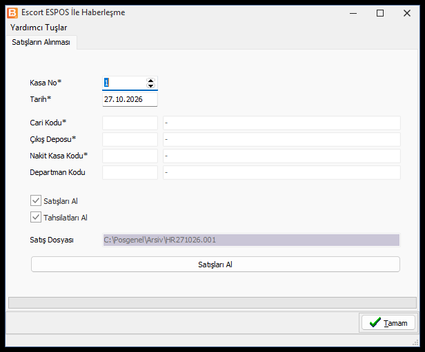Click the Kasa No* label
The image size is (425, 352).
(46, 83)
